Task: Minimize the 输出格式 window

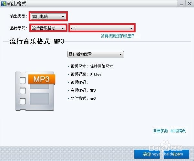Action: coord(181,4)
